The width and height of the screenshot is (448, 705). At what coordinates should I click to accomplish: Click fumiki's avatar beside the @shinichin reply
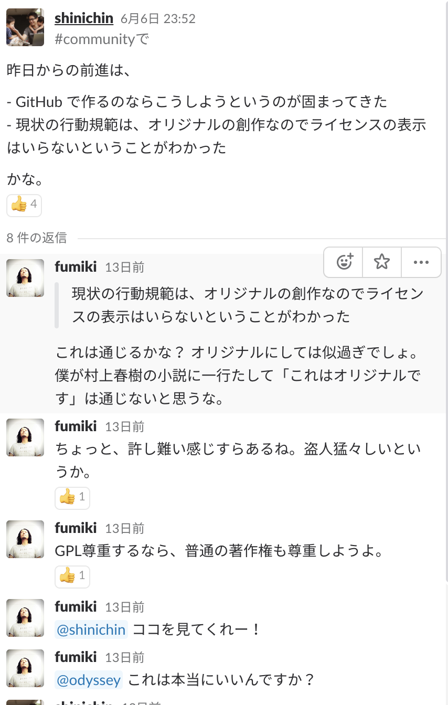tap(25, 618)
